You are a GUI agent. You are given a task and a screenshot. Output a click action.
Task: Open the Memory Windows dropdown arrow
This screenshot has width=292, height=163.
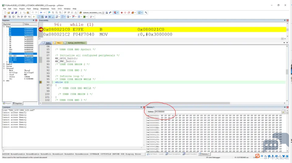(65, 17)
